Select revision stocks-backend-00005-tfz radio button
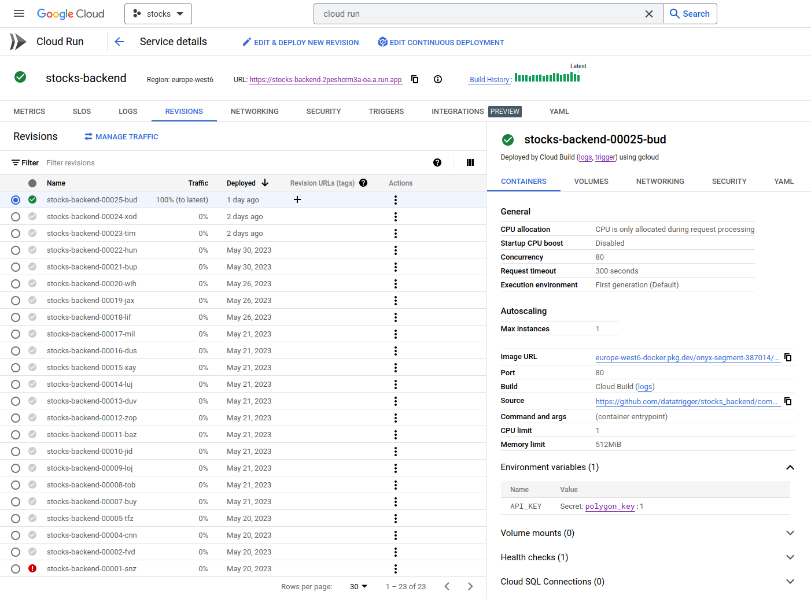 click(x=16, y=519)
